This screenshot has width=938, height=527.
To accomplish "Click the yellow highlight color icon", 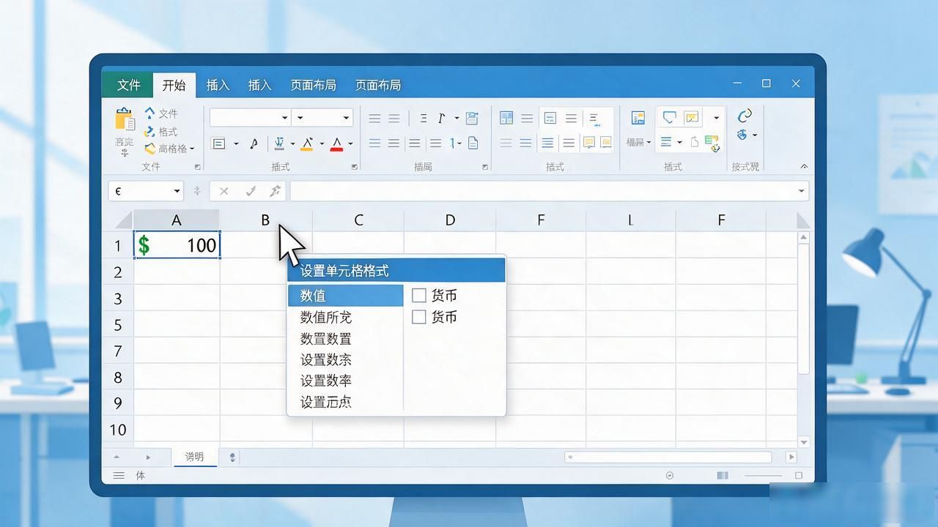I will (307, 143).
